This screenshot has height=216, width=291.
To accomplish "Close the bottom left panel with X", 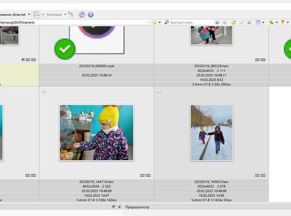I will (119, 207).
